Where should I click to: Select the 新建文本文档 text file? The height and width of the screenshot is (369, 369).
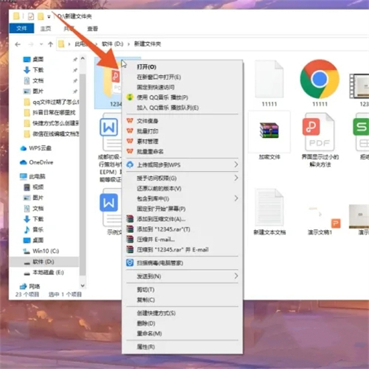click(269, 212)
